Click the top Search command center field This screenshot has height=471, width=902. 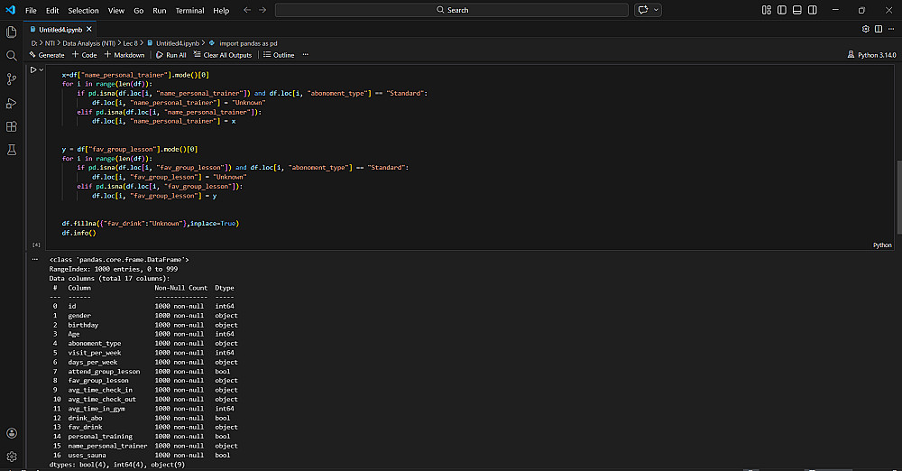coord(452,10)
